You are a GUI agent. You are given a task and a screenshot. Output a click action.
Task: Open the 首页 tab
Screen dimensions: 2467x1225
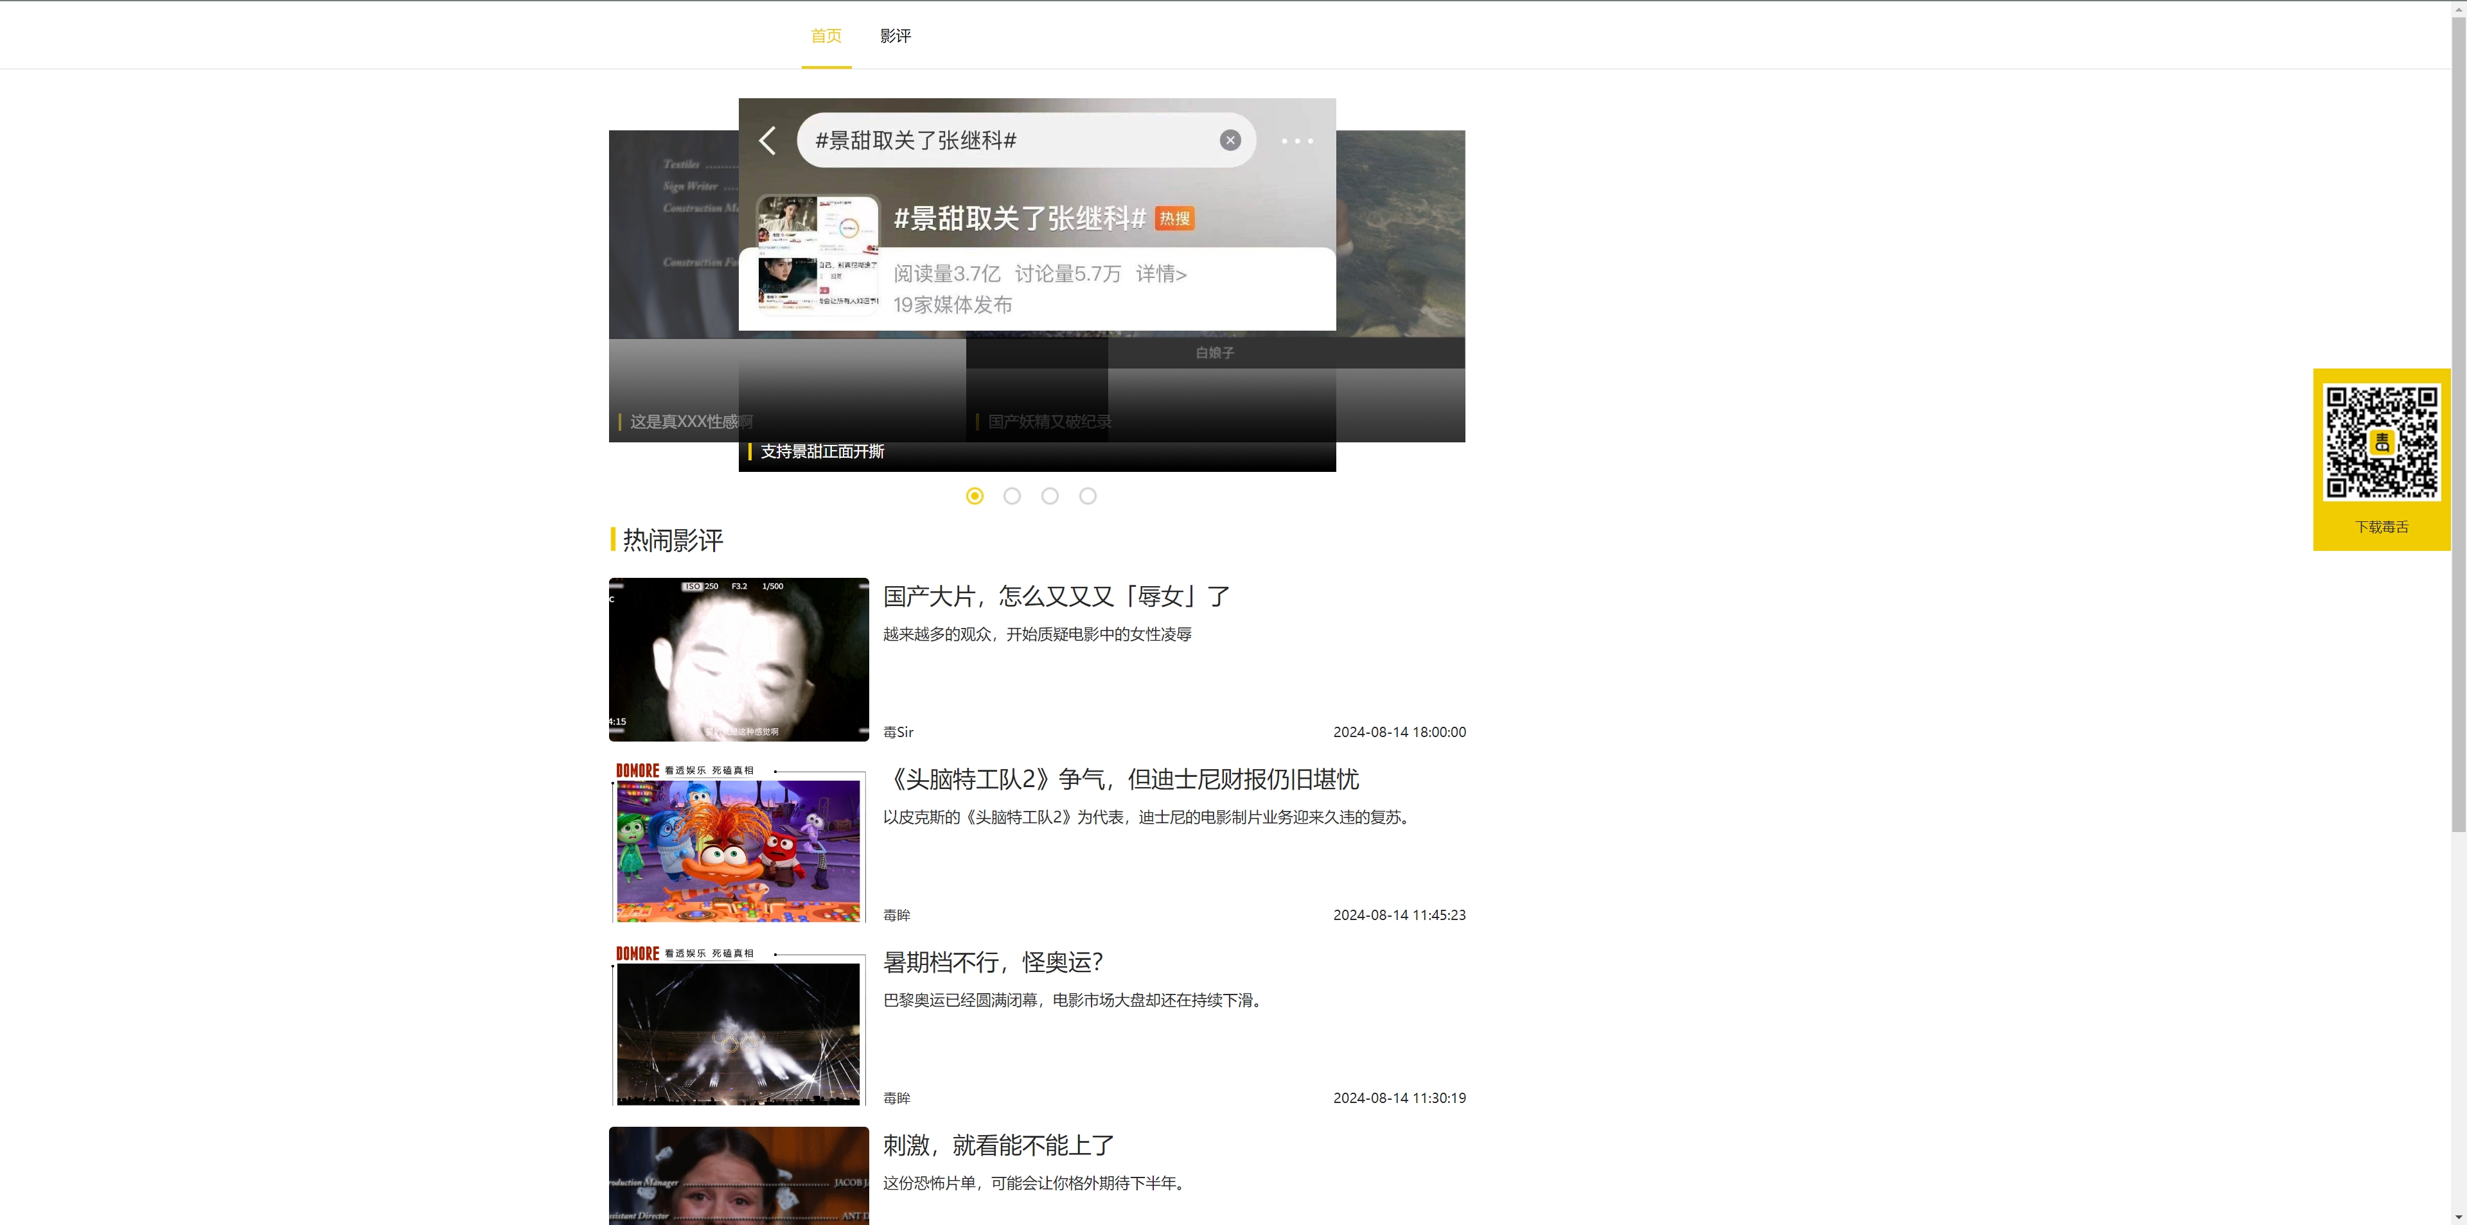(826, 35)
